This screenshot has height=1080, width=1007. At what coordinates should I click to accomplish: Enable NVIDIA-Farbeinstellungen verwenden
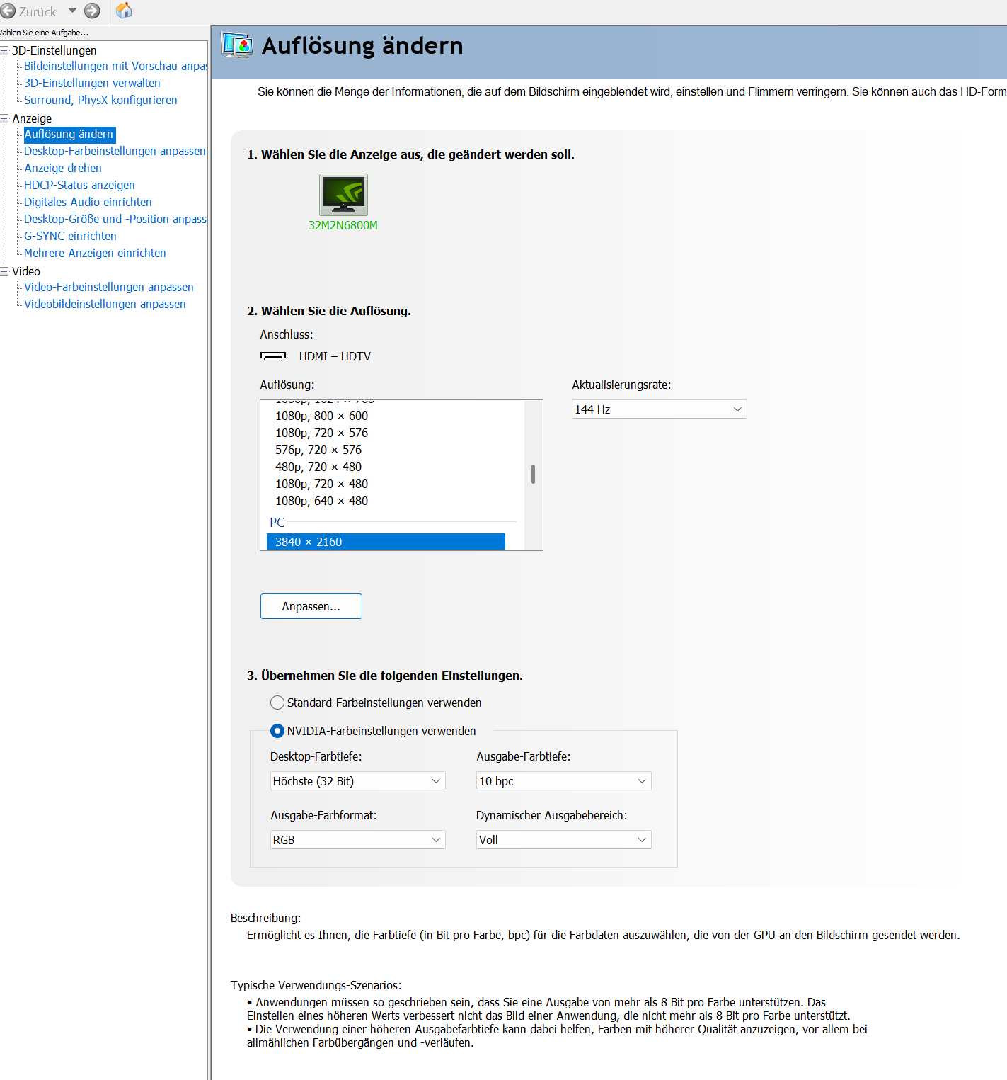(x=277, y=731)
